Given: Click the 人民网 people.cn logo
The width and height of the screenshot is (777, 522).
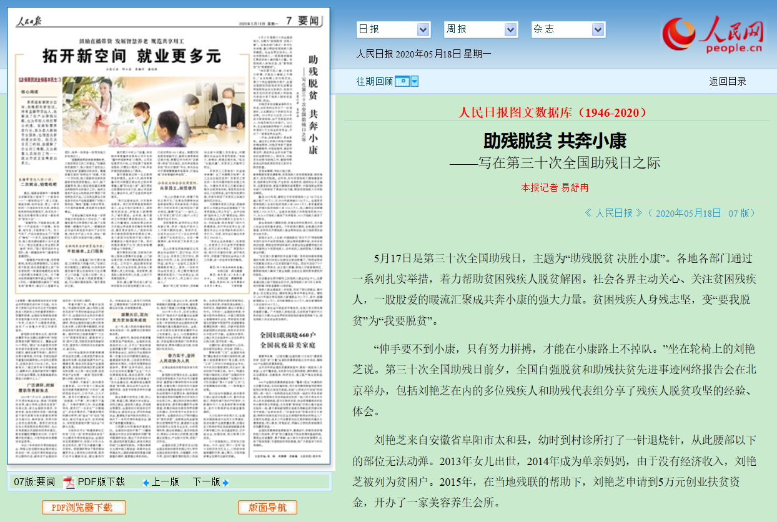Looking at the screenshot, I should click(x=713, y=36).
